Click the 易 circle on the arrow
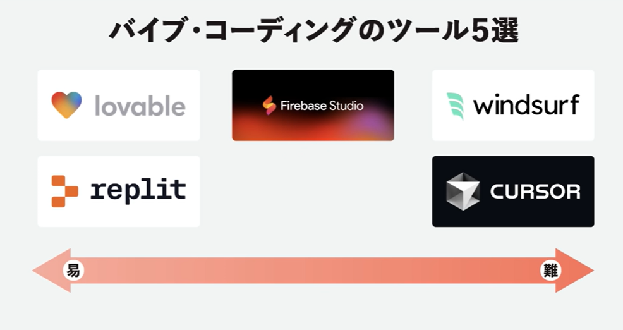 coord(73,271)
